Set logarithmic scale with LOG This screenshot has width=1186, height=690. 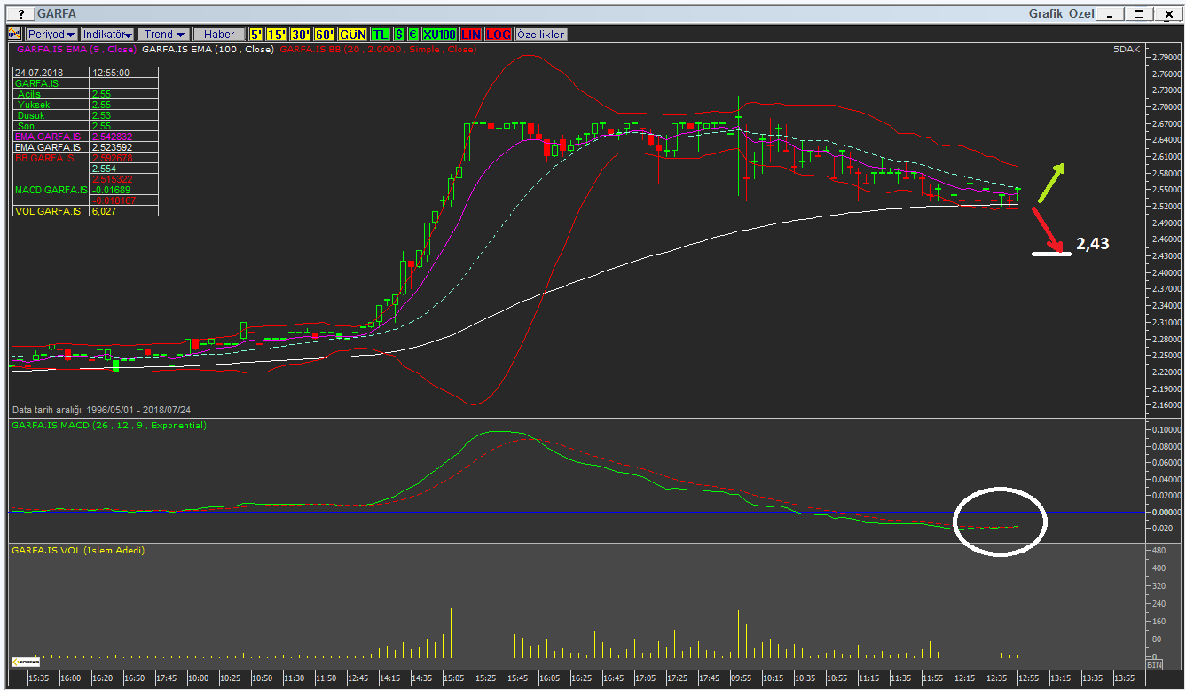click(x=499, y=34)
